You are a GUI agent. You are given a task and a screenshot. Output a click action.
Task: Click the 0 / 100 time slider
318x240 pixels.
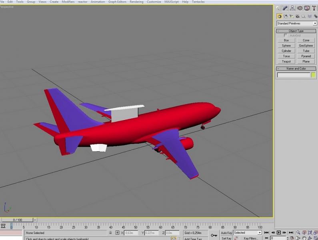[x=17, y=220]
